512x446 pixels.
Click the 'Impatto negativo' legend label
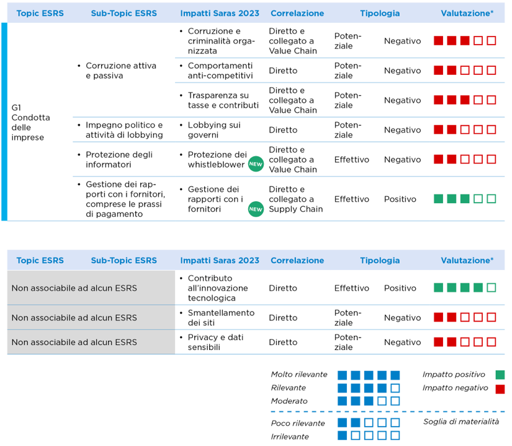click(x=455, y=388)
